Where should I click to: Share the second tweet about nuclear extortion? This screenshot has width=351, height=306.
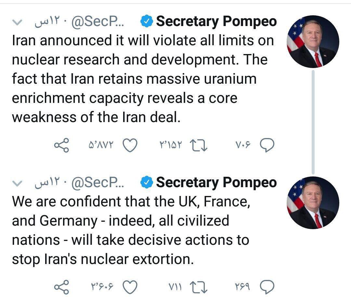pyautogui.click(x=62, y=287)
